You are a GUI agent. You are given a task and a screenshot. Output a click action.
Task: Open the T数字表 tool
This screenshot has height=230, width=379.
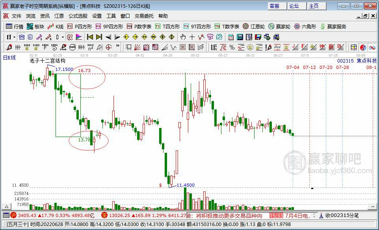coord(227,26)
